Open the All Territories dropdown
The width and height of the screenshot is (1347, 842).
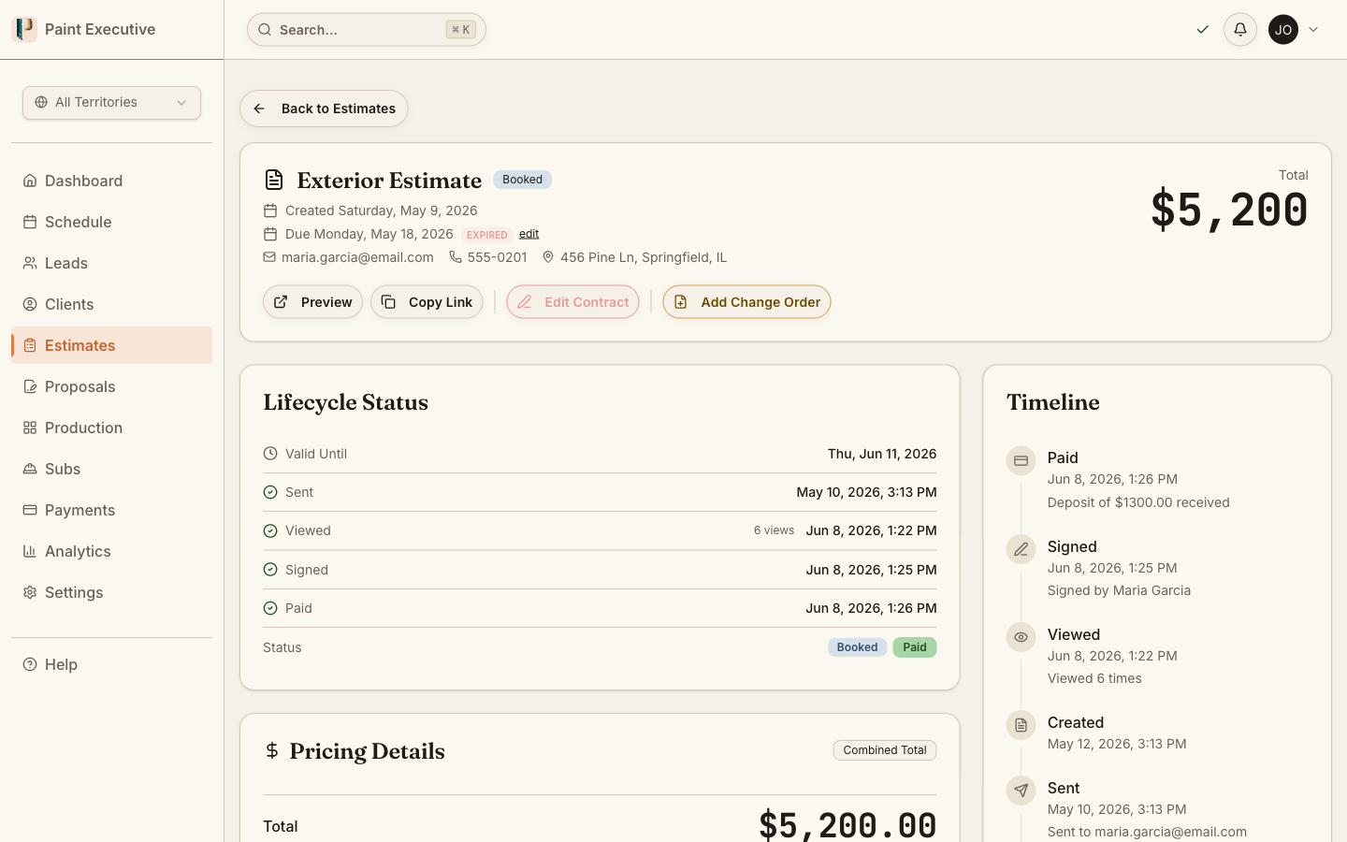pyautogui.click(x=111, y=103)
